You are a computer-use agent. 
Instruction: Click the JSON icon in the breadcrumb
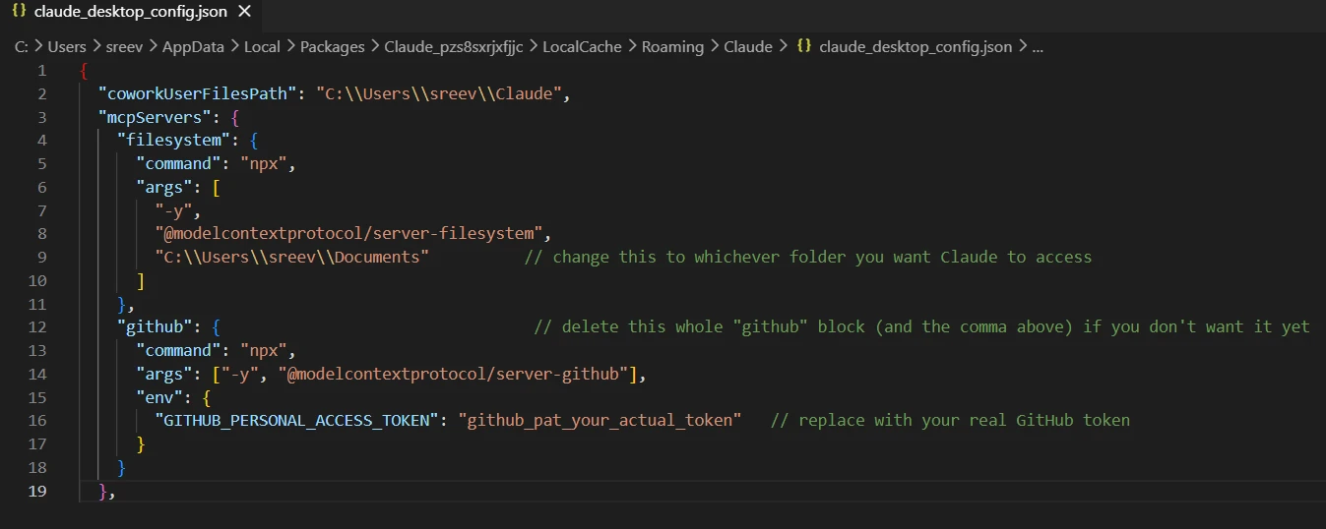tap(804, 46)
